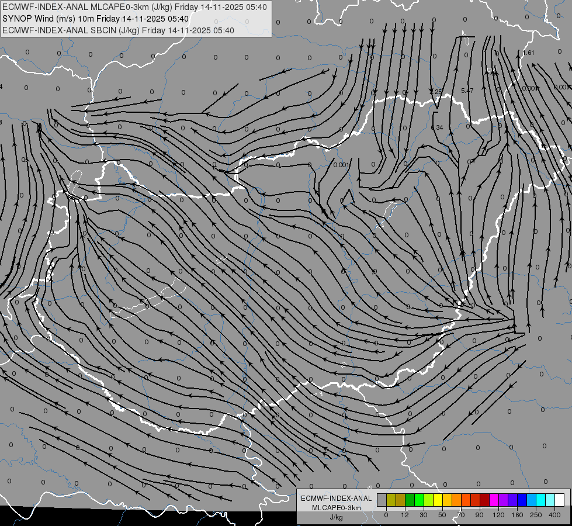The height and width of the screenshot is (526, 572).
Task: Click the 1.61 value on the map
Action: point(528,53)
